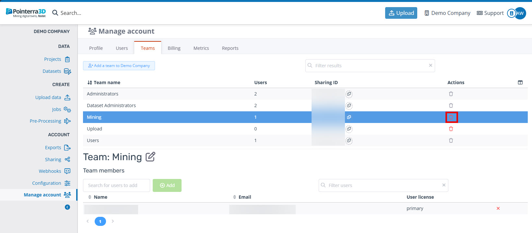Clear the Filter results field
This screenshot has width=532, height=233.
[431, 65]
